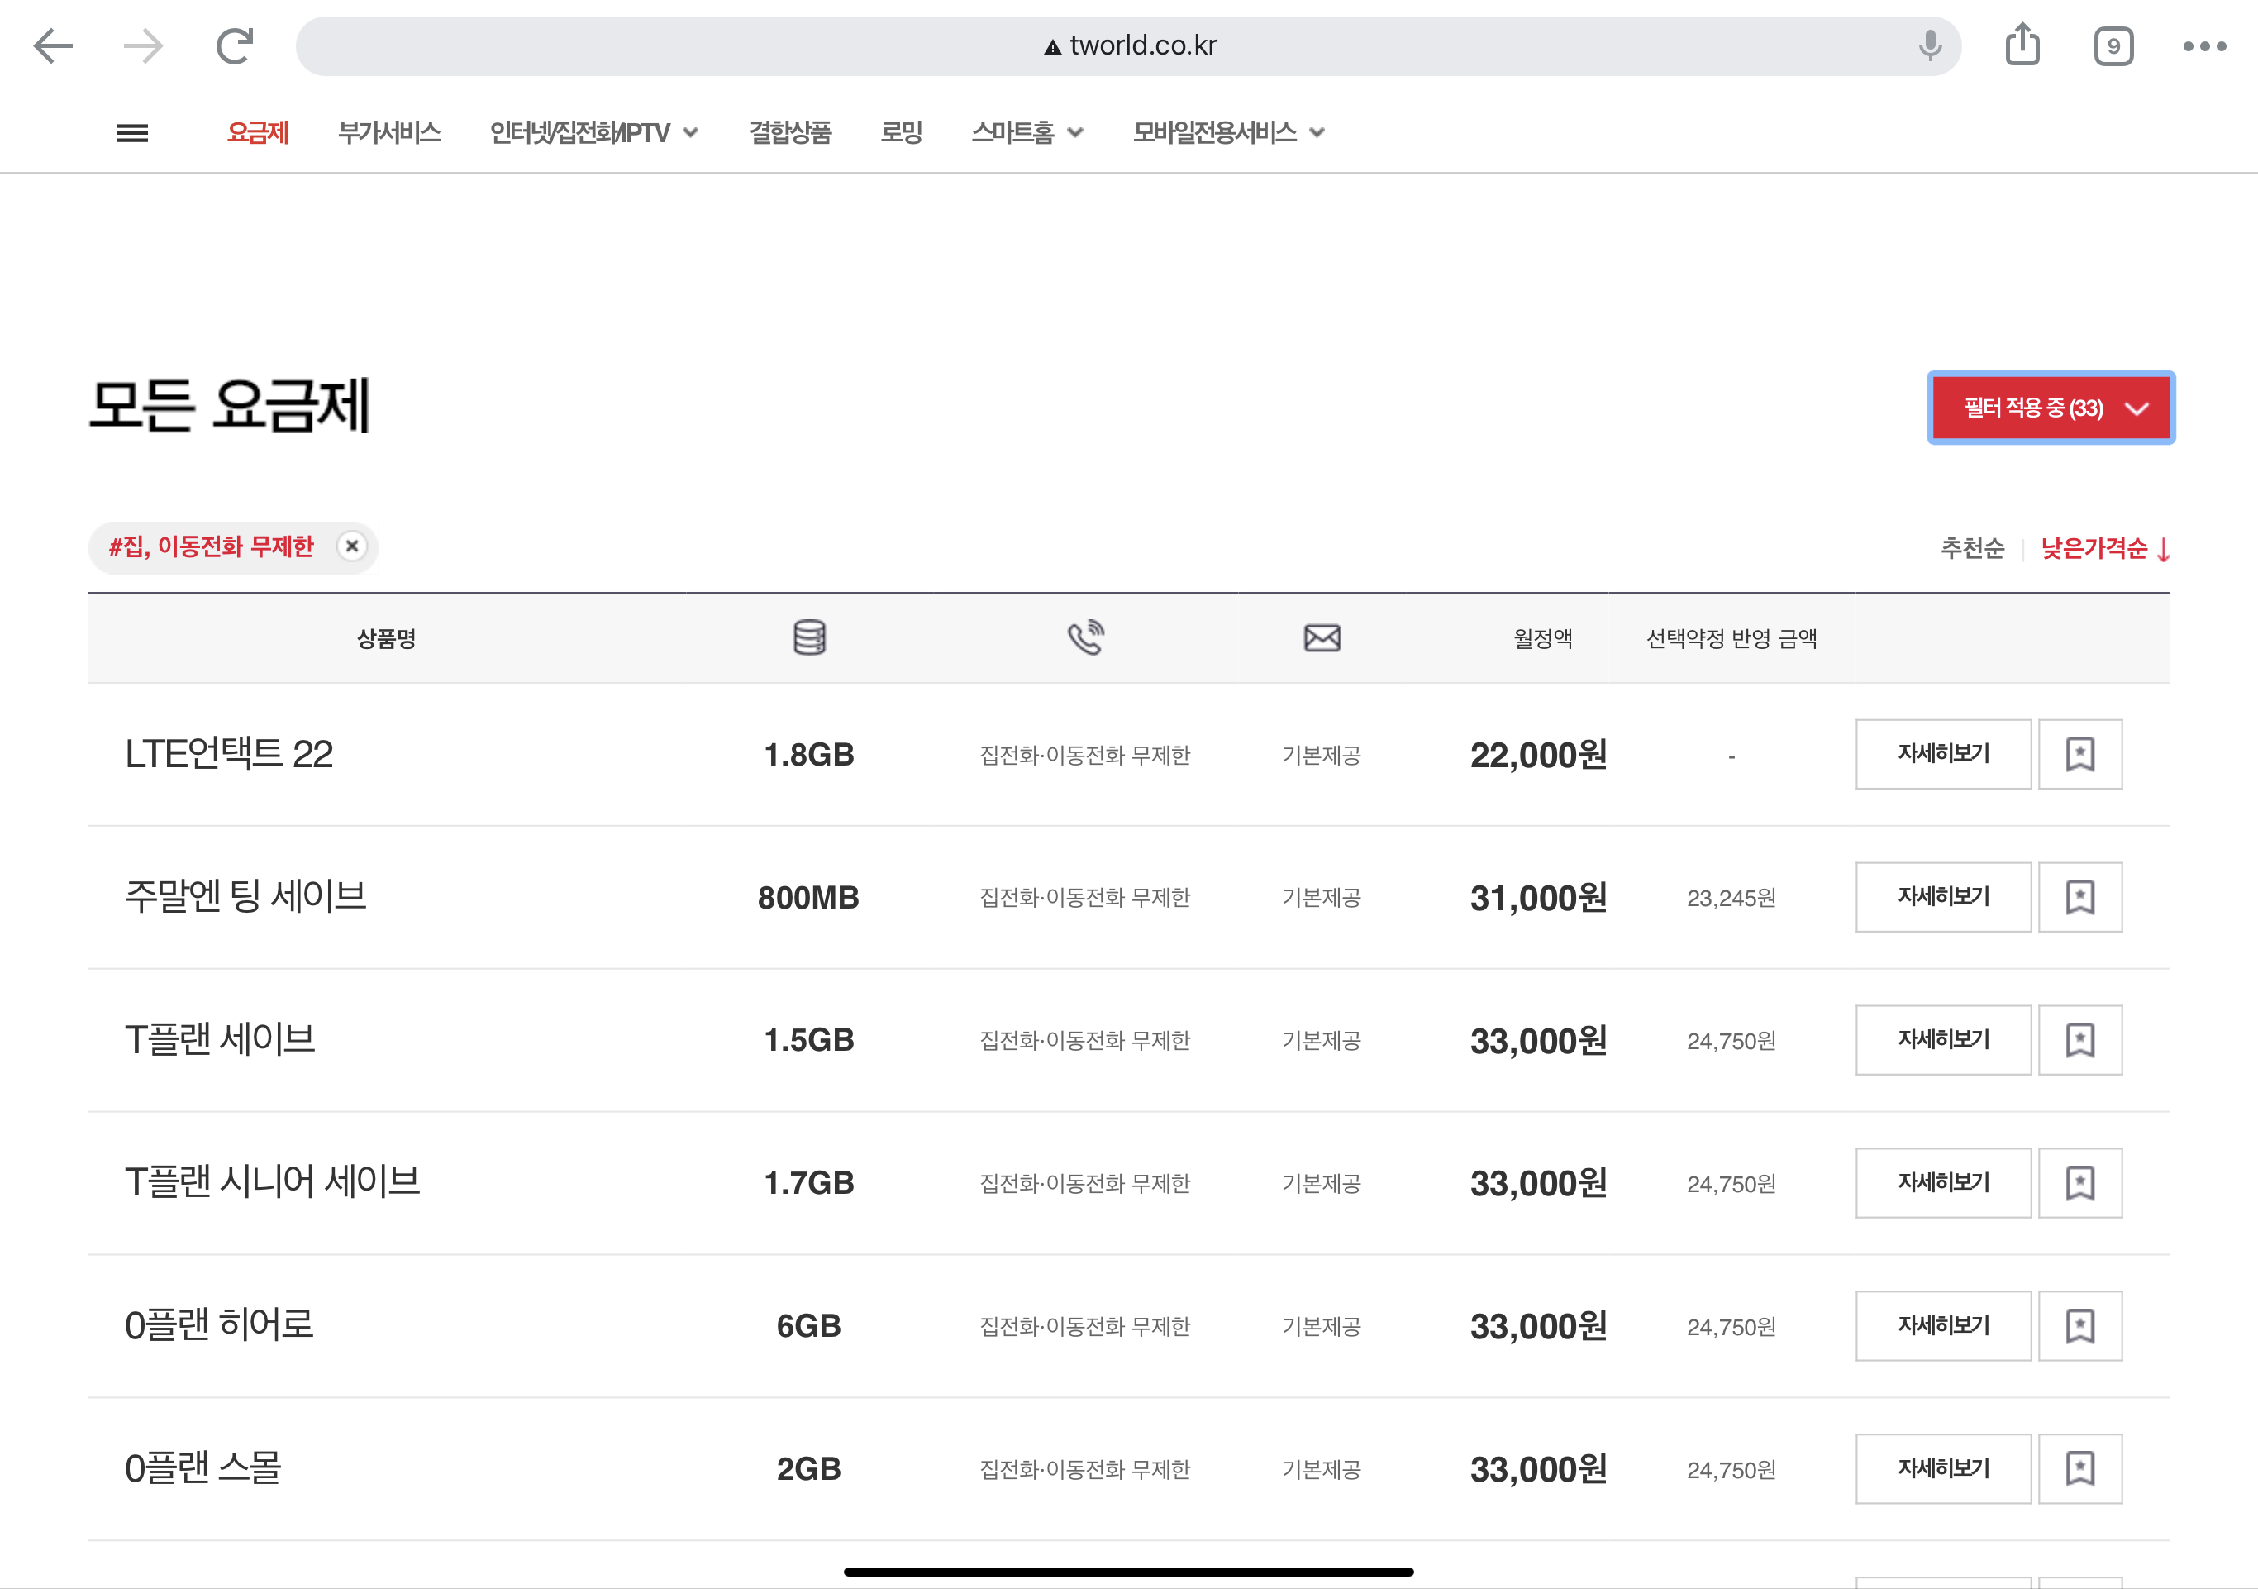Screen dimensions: 2258x1589
Task: Bookmark the 0플랜 스몰 plan
Action: pos(2079,1469)
